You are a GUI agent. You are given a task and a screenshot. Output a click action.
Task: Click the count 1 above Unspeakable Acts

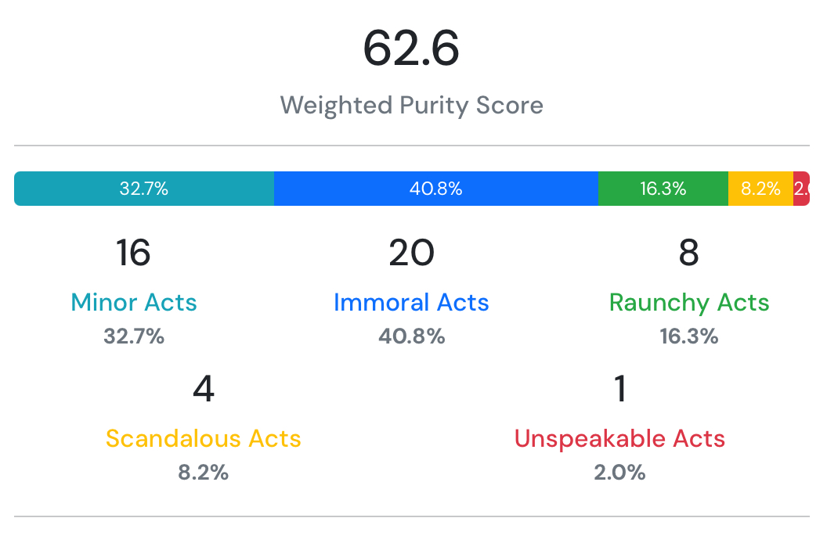[620, 388]
